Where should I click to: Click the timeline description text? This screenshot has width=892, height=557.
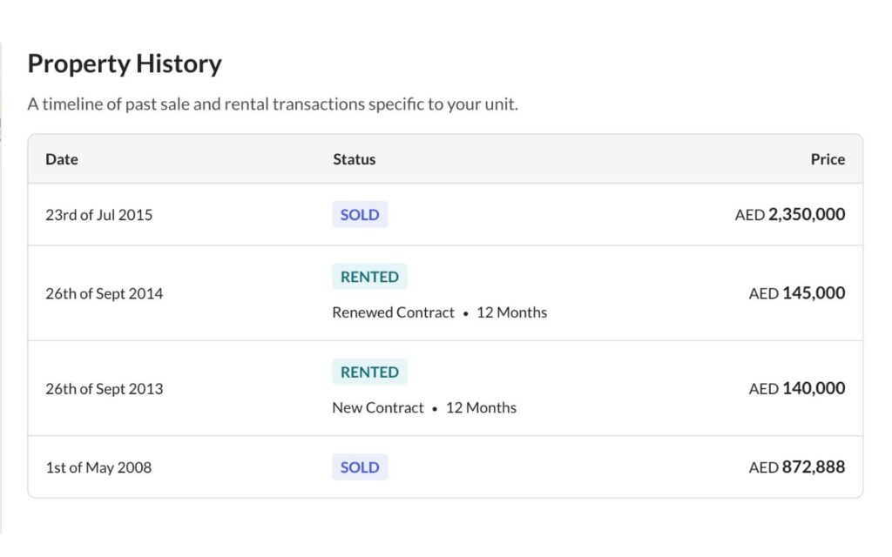click(x=273, y=104)
